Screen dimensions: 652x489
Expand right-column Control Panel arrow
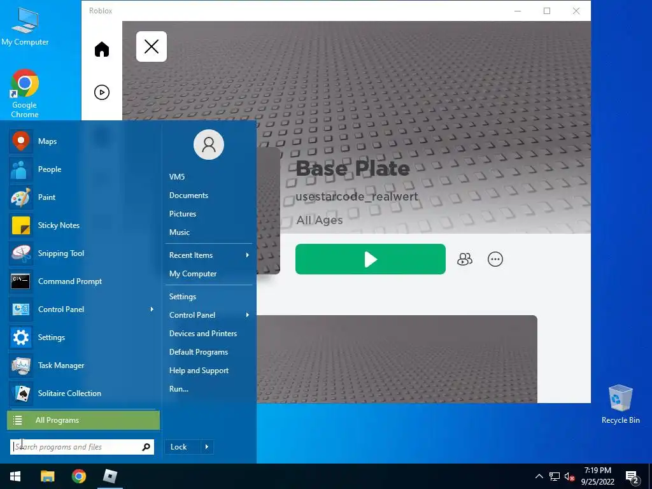click(248, 315)
